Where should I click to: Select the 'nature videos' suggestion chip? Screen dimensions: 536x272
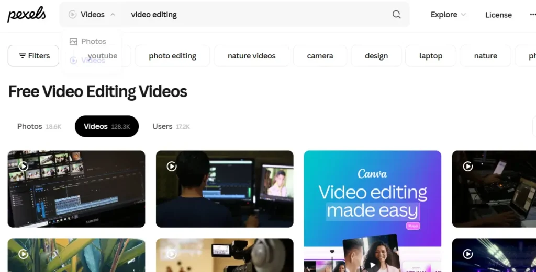click(252, 55)
